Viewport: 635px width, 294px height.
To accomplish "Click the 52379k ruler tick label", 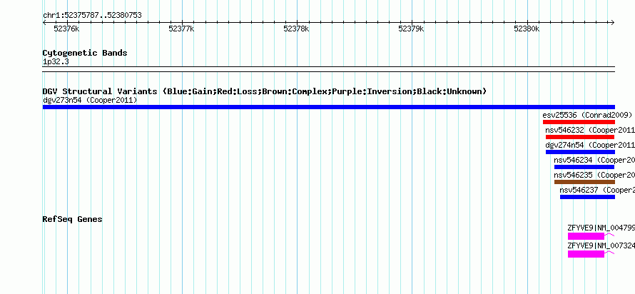I will click(x=412, y=29).
